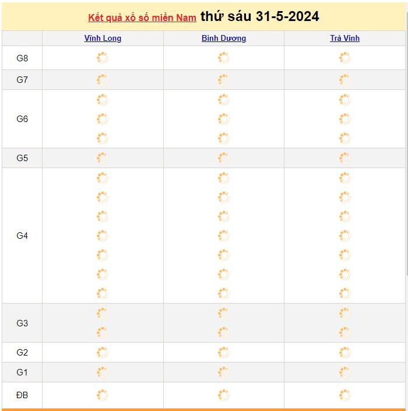Click the G8 loading spinner under Trà Vinh

(x=344, y=58)
